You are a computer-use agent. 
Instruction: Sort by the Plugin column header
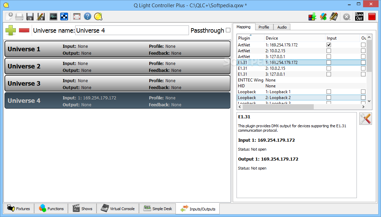click(x=251, y=38)
